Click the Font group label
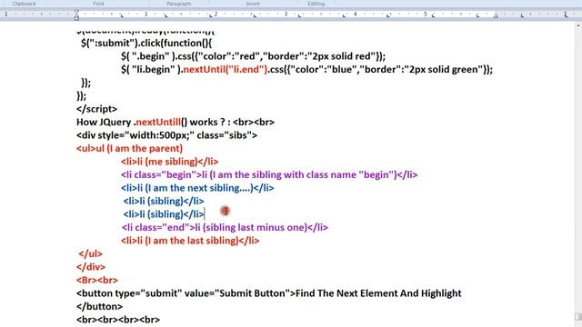The width and height of the screenshot is (582, 327). [98, 4]
